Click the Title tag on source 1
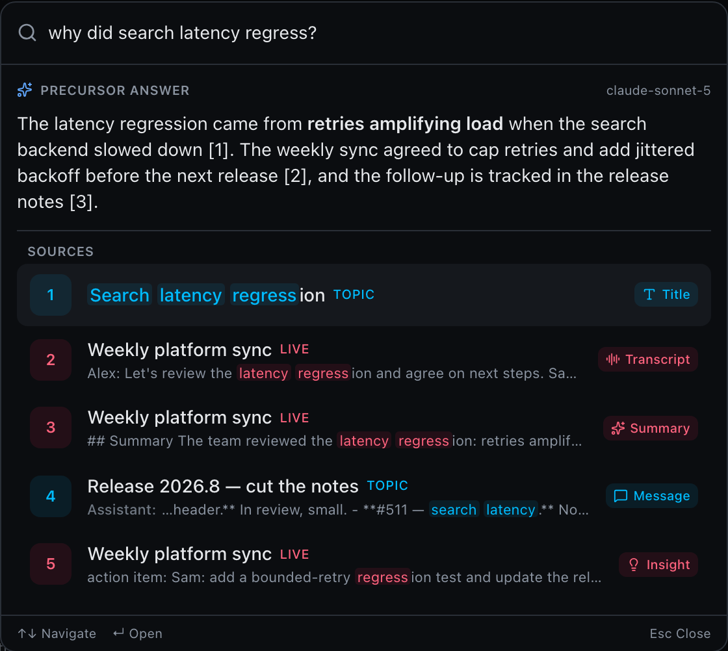728x651 pixels. [666, 295]
